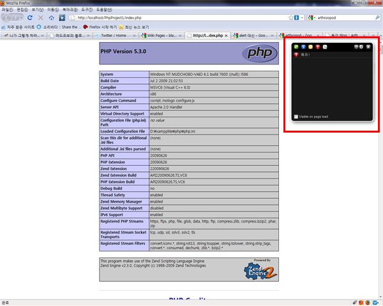The width and height of the screenshot is (383, 306).
Task: Open the 이동 menu
Action: pyautogui.click(x=53, y=10)
